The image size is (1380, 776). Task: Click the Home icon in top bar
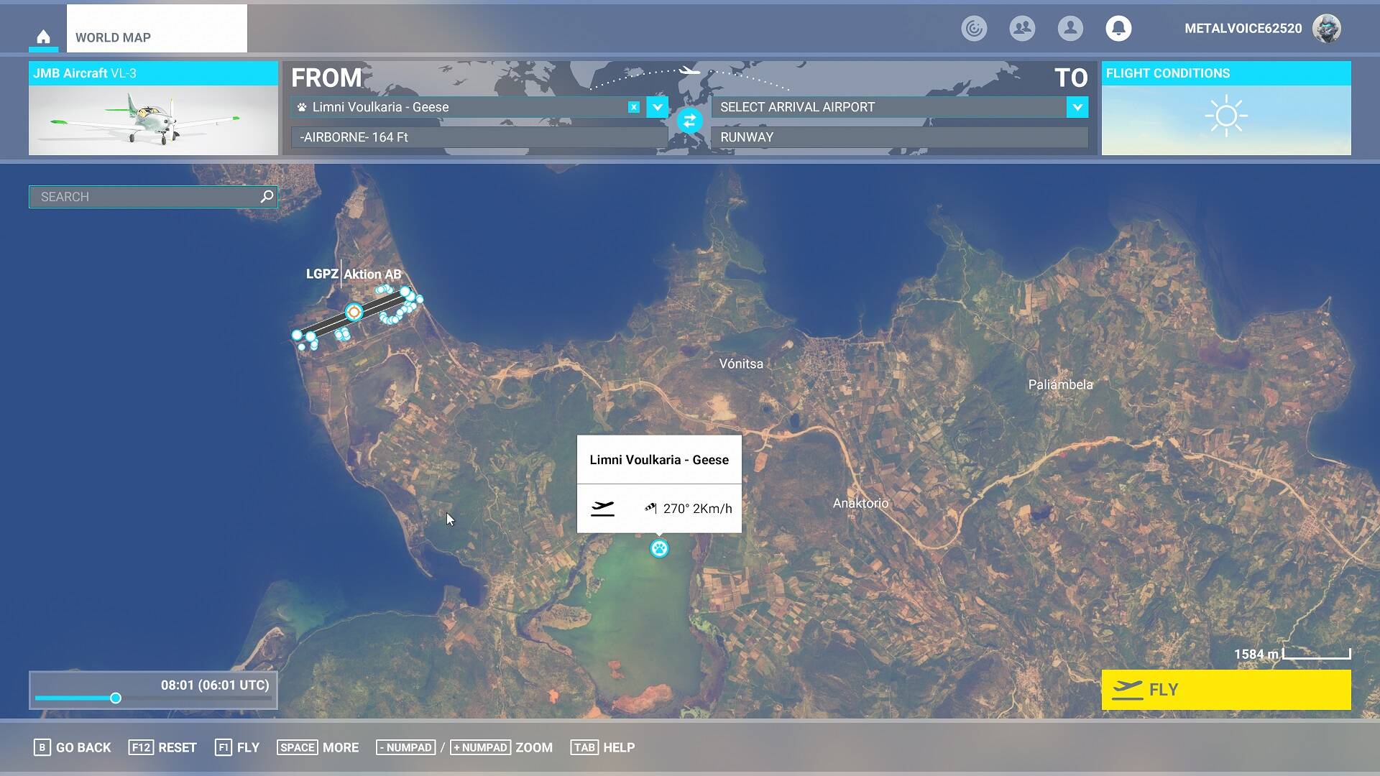point(43,37)
